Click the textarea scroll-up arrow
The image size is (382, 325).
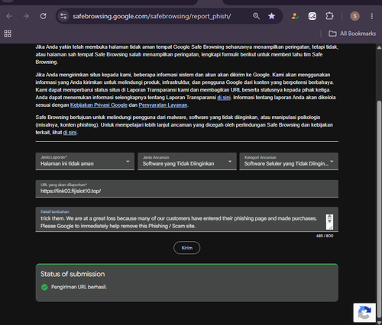click(329, 216)
